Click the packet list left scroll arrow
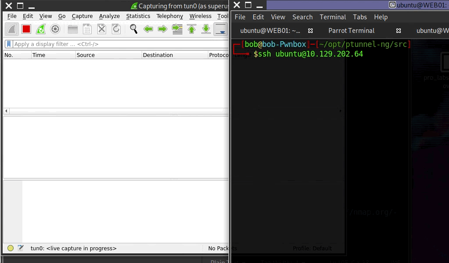This screenshot has width=449, height=263. tap(6, 111)
